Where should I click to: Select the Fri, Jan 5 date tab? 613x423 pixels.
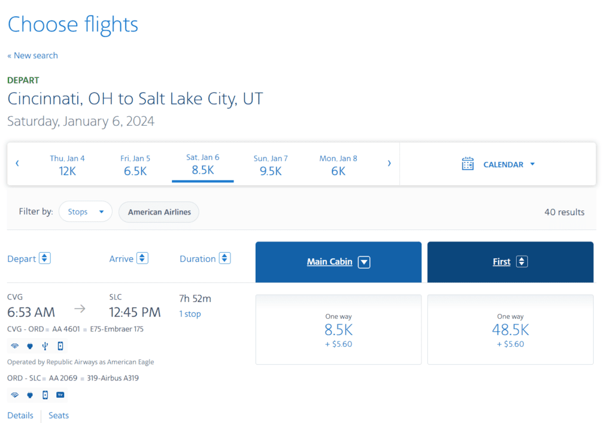[x=135, y=165]
